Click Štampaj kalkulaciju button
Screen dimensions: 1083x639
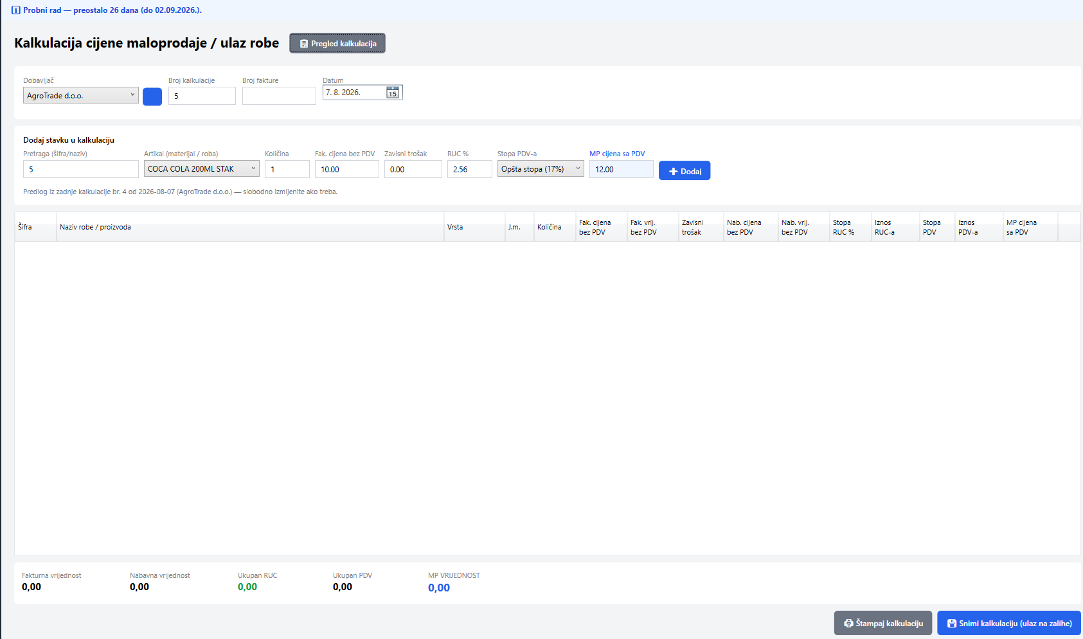(883, 623)
